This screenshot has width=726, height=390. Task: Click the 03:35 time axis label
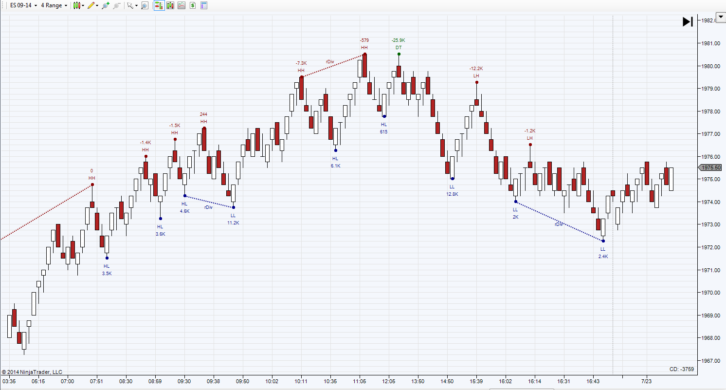pyautogui.click(x=9, y=381)
